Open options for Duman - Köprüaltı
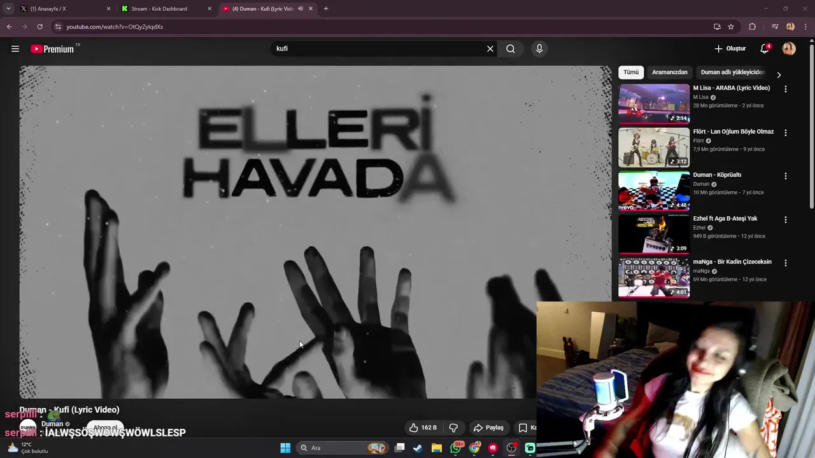This screenshot has height=458, width=815. tap(786, 176)
